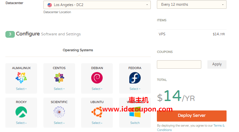Click the Windows logo icon
The width and height of the screenshot is (239, 132).
click(x=135, y=112)
